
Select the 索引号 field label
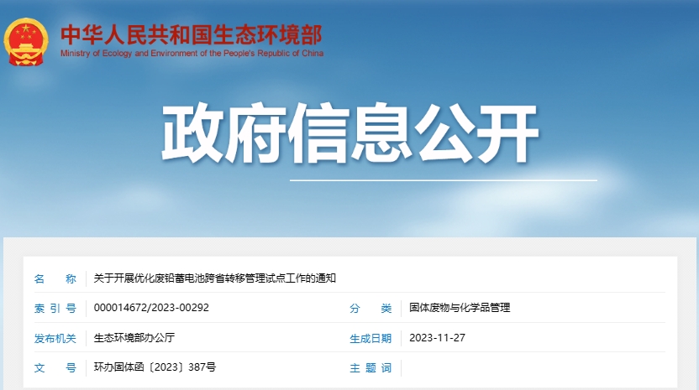[55, 308]
